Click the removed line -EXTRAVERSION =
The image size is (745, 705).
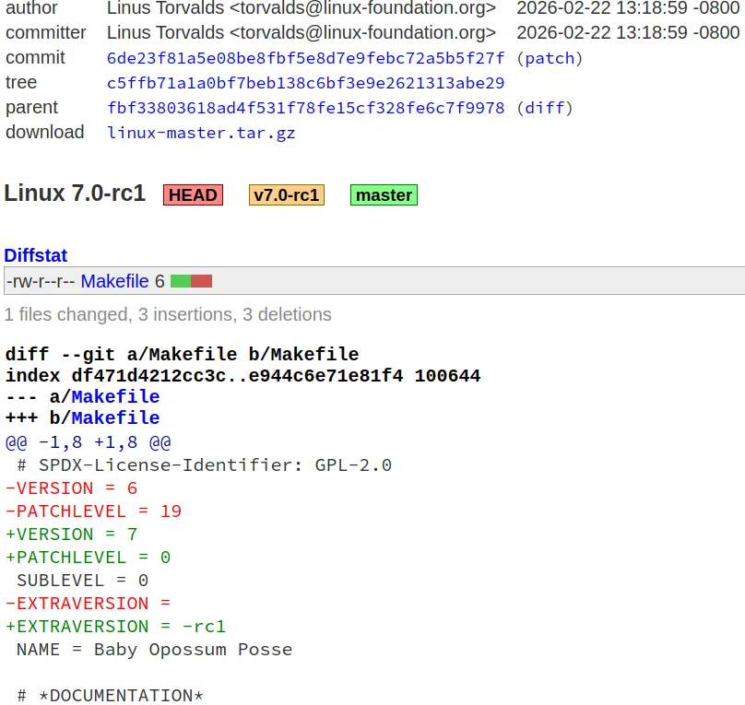click(x=88, y=604)
